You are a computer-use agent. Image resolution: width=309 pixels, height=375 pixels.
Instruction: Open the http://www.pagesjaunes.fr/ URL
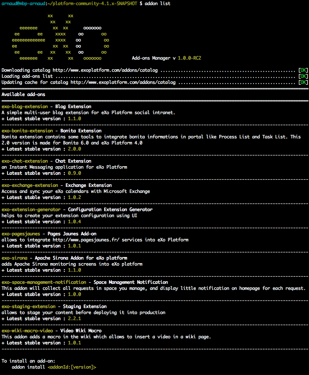[86, 240]
